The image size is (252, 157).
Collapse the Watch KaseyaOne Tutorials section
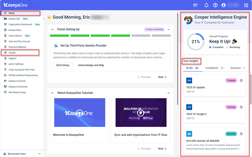(x=52, y=93)
